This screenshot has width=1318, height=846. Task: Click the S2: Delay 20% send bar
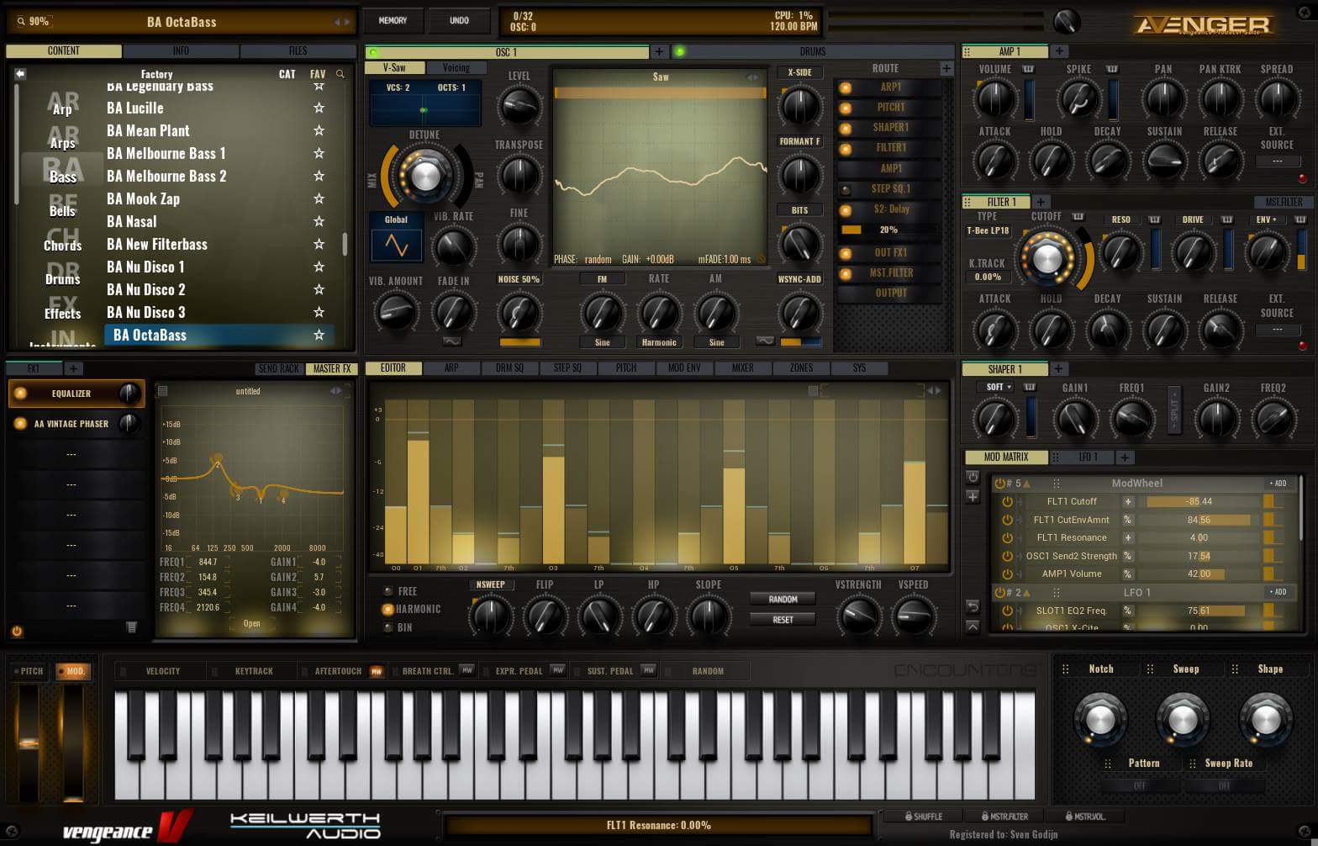click(889, 230)
